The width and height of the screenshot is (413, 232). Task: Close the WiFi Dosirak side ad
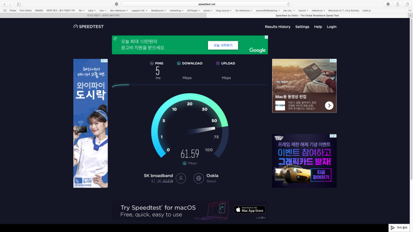tap(106, 61)
